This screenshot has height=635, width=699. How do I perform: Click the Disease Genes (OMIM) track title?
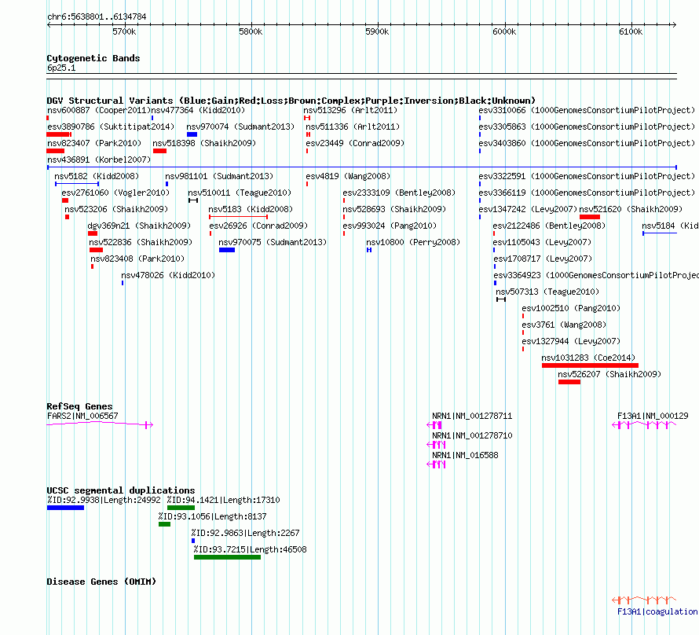coord(101,582)
